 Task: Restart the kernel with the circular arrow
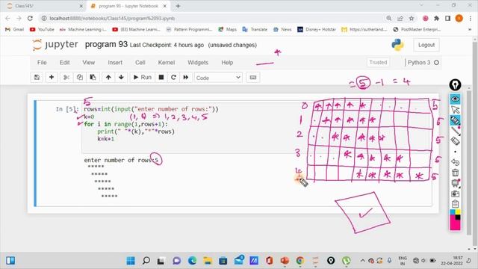coord(173,78)
